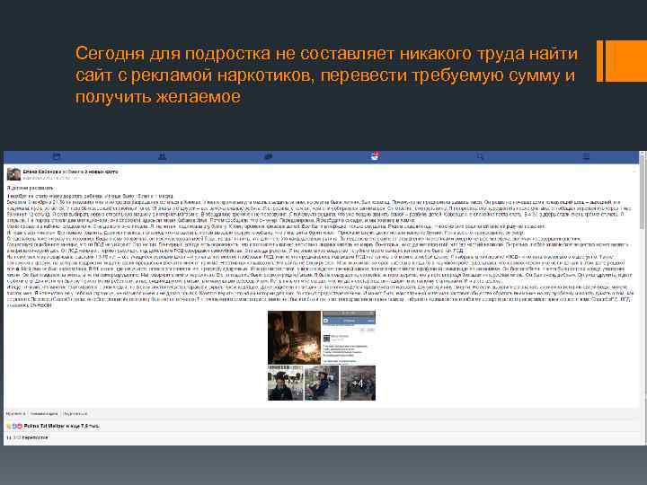Open the news feed icon in Facebook bar
This screenshot has width=647, height=485.
pos(57,156)
